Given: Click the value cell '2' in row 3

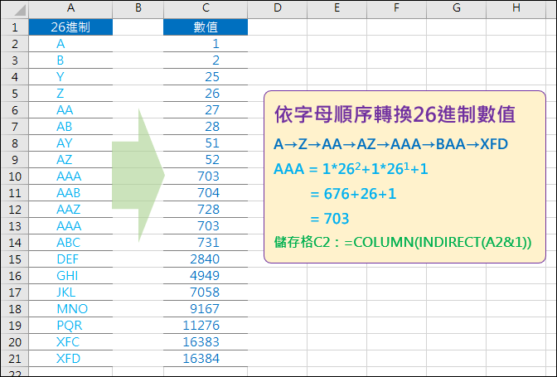Looking at the screenshot, I should pyautogui.click(x=206, y=60).
